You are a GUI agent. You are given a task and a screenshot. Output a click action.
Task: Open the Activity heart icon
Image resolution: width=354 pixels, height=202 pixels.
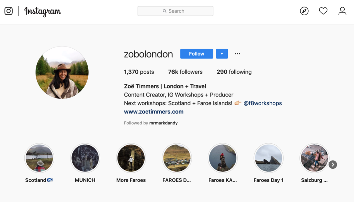coord(323,11)
